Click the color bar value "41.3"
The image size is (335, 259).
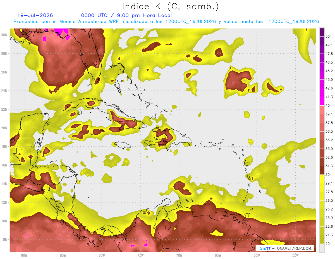(x=329, y=97)
